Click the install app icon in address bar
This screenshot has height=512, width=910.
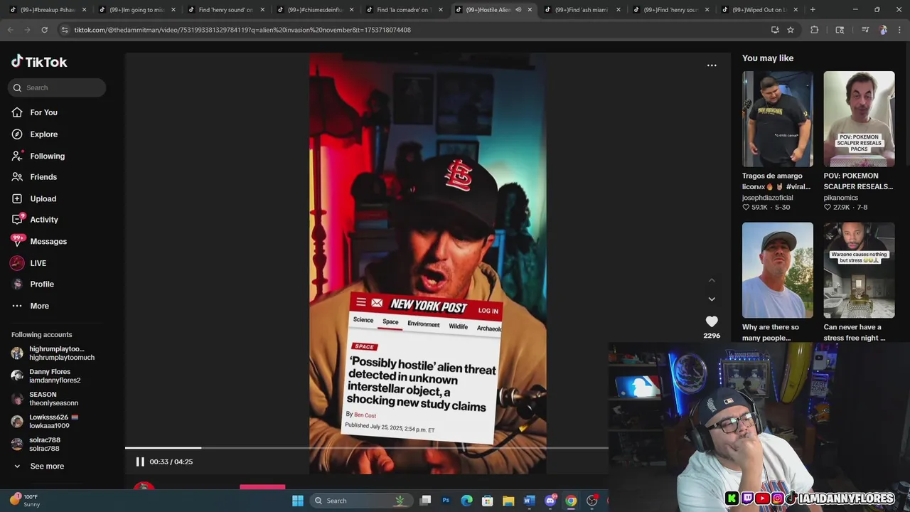pos(775,30)
